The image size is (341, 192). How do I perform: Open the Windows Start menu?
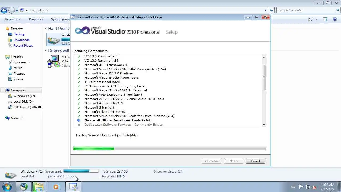tap(7, 187)
